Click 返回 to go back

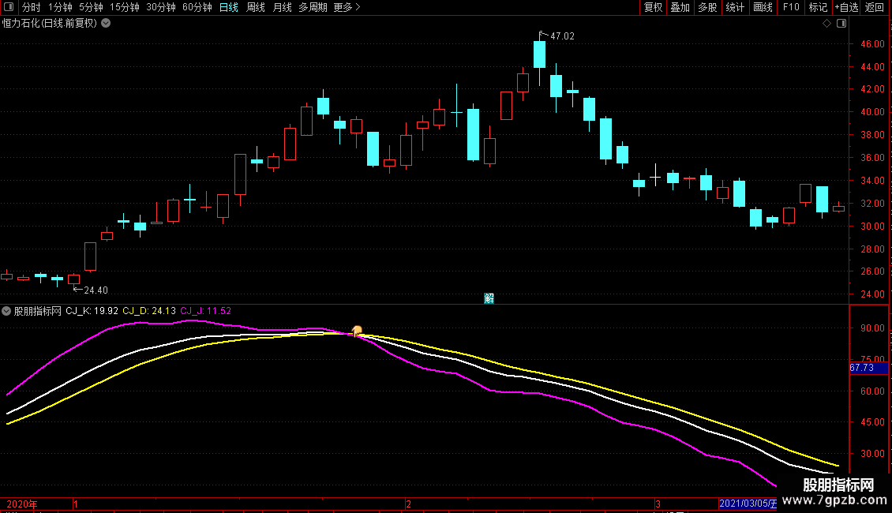[875, 7]
